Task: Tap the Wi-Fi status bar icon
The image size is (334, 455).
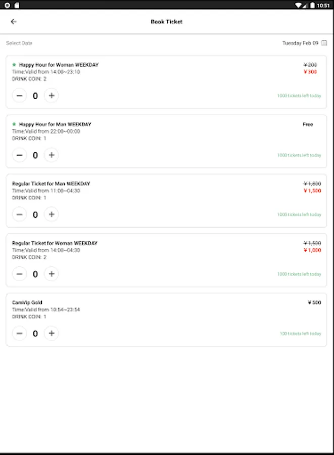Action: 298,5
